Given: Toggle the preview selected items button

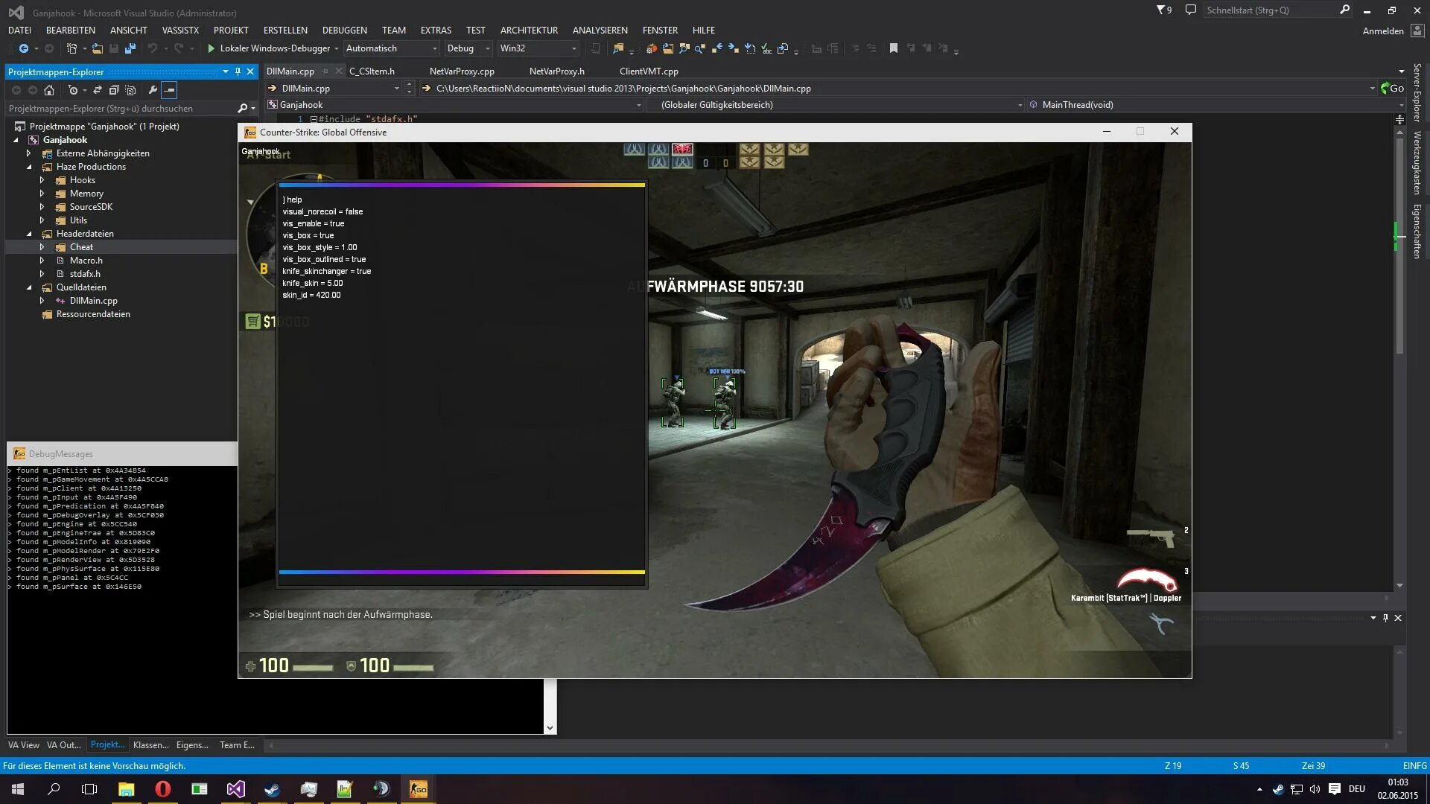Looking at the screenshot, I should pos(170,90).
